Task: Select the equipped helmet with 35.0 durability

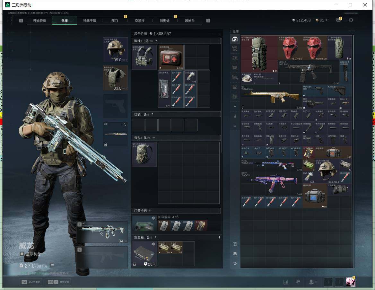Action: click(115, 49)
